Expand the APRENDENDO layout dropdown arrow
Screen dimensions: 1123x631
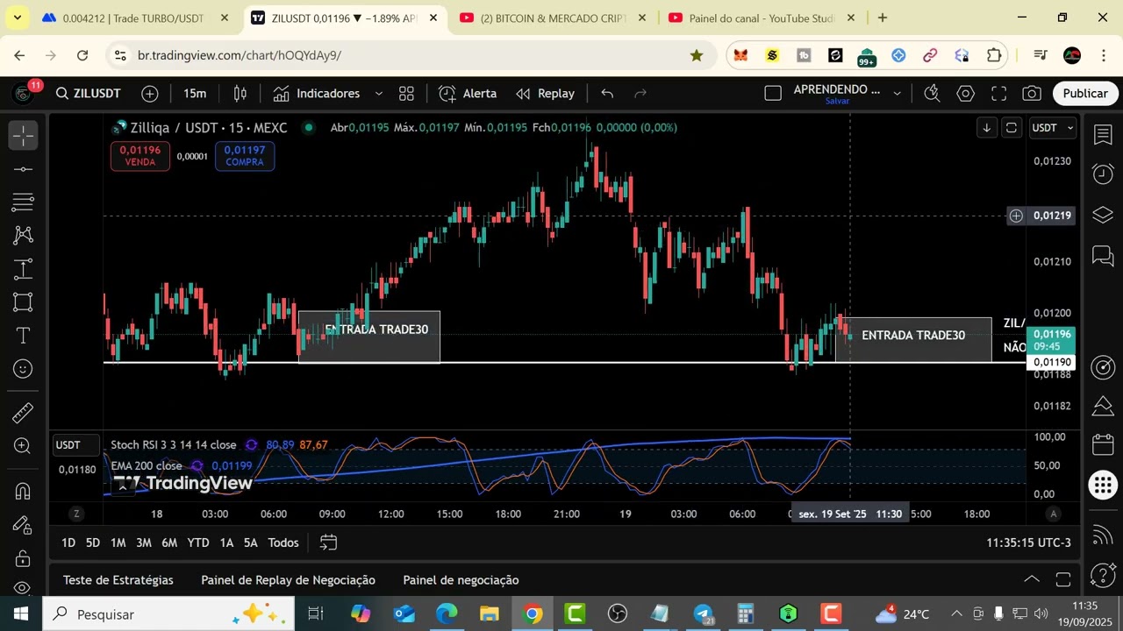897,94
